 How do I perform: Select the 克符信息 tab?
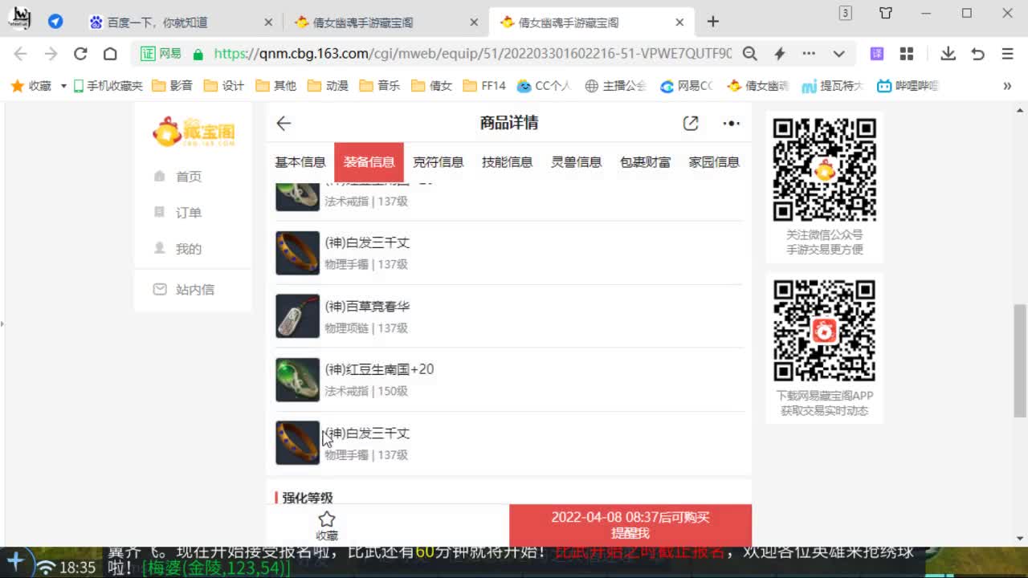pos(439,162)
